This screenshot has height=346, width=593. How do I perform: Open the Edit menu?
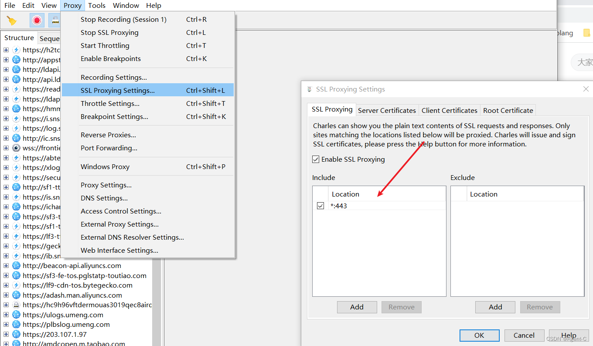pos(28,5)
